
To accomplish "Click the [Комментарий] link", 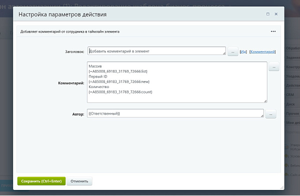I will 262,51.
